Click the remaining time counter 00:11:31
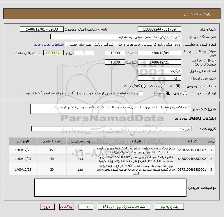This screenshot has height=217, width=224. click(x=54, y=53)
